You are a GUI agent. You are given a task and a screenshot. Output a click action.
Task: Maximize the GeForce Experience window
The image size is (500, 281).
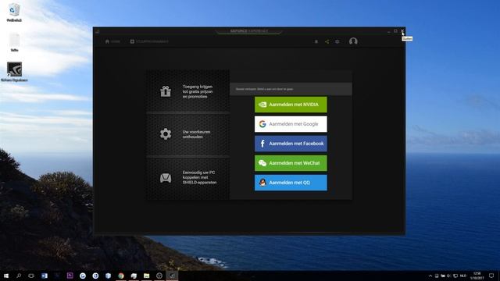[x=395, y=31]
